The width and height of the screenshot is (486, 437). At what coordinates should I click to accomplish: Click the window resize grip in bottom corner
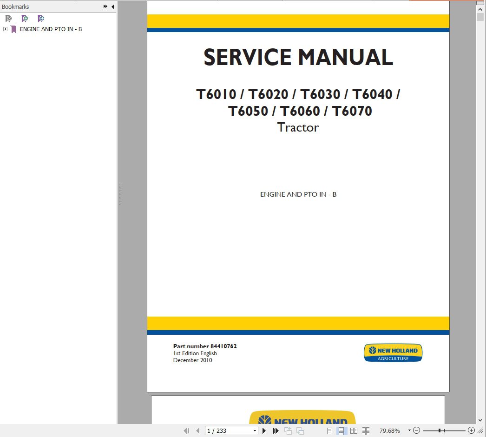tap(481, 430)
